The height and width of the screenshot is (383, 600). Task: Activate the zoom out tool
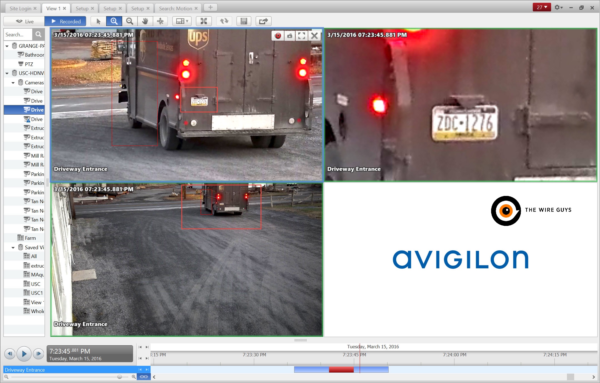click(129, 21)
